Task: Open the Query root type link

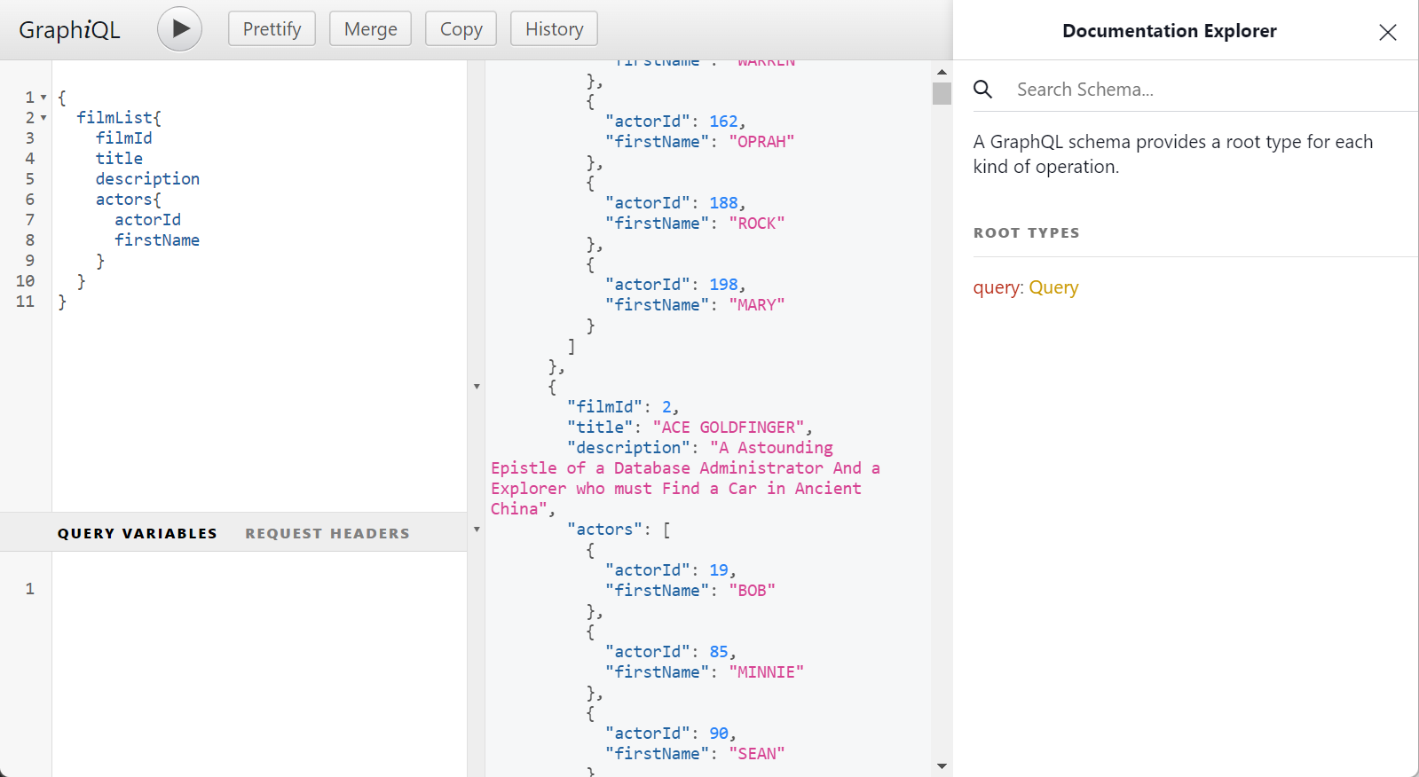Action: point(1053,287)
